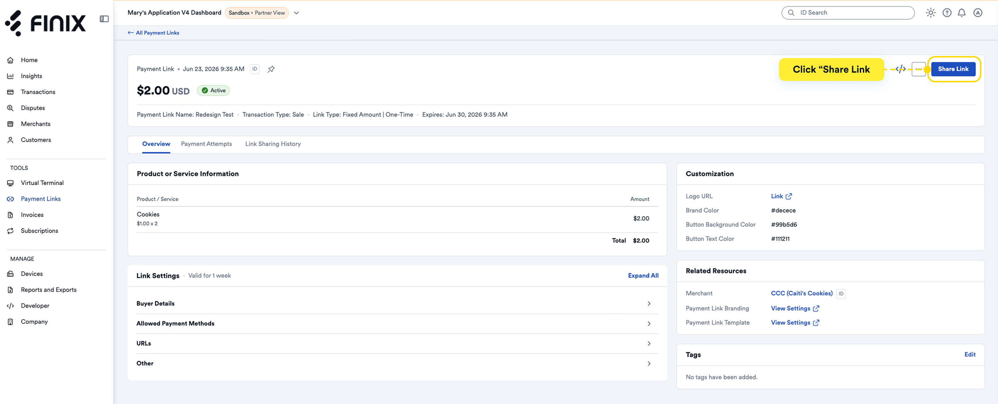This screenshot has height=404, width=998.
Task: Toggle light/dark theme sun icon
Action: (x=930, y=13)
